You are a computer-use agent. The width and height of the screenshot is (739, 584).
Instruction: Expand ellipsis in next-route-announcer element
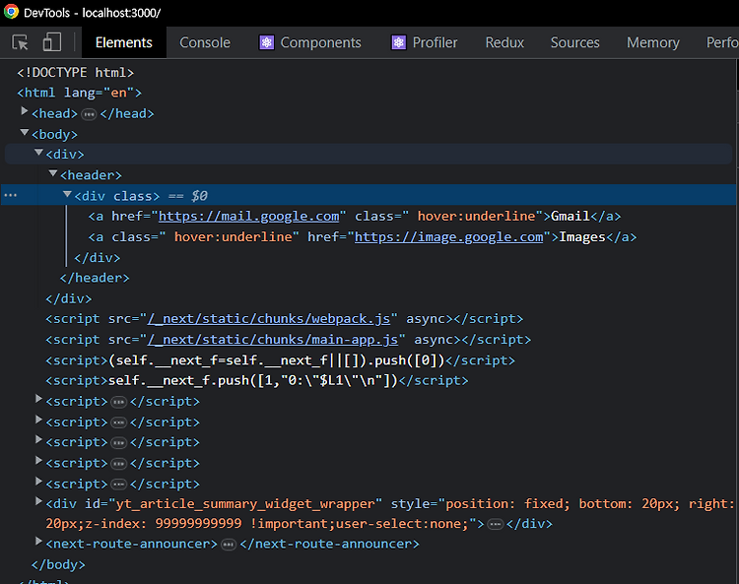coord(229,545)
